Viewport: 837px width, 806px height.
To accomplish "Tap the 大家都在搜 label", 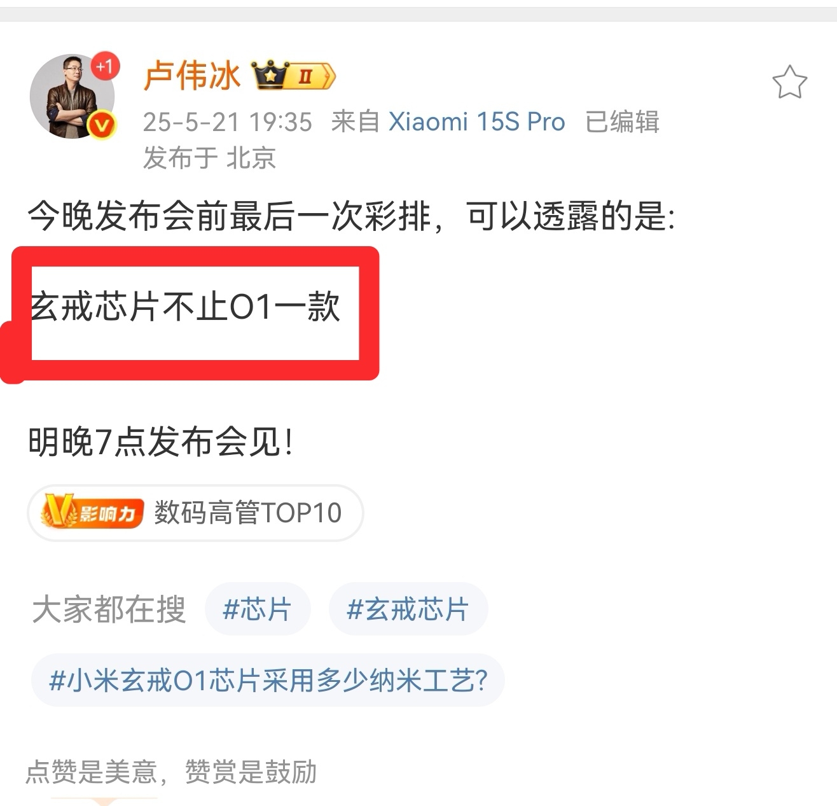I will point(109,609).
